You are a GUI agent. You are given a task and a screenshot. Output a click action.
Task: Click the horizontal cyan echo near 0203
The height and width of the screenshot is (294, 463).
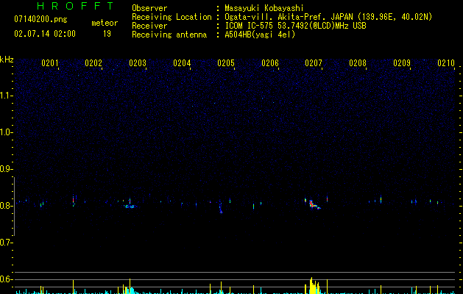[130, 207]
